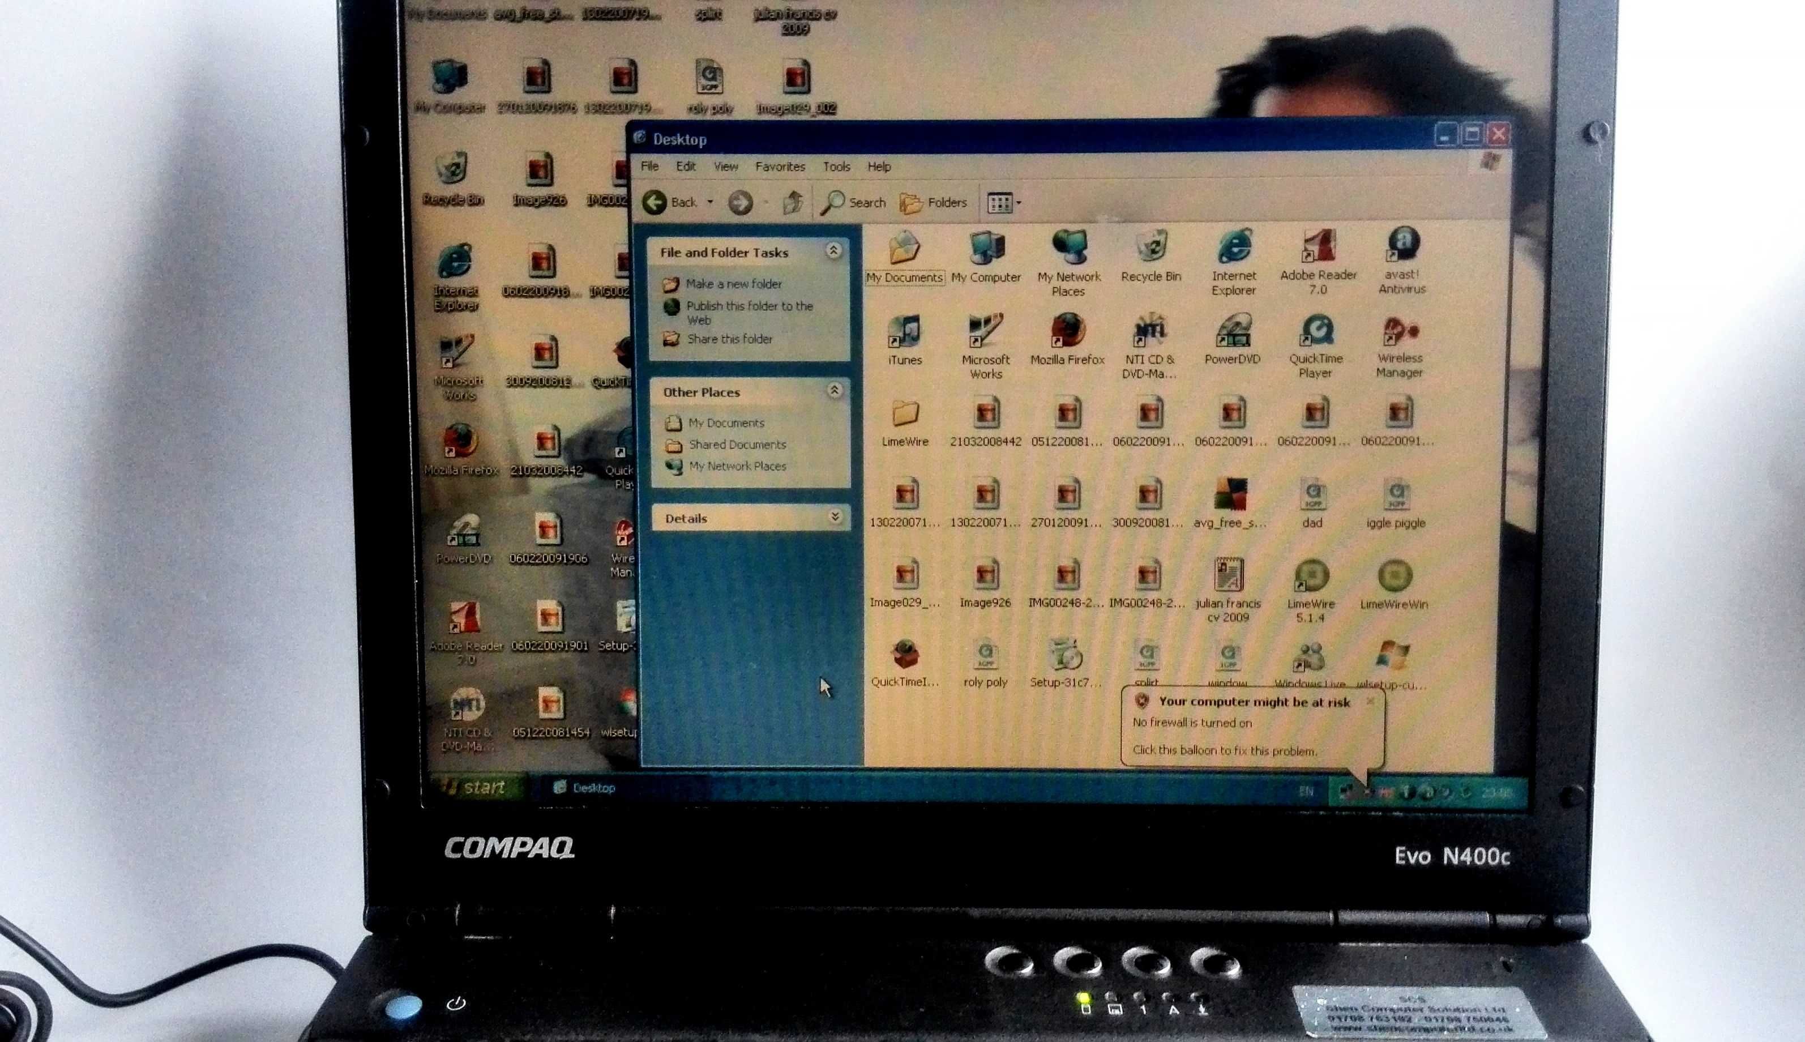
Task: Select Mozilla Firefox shortcut on background desktop
Action: tap(460, 450)
